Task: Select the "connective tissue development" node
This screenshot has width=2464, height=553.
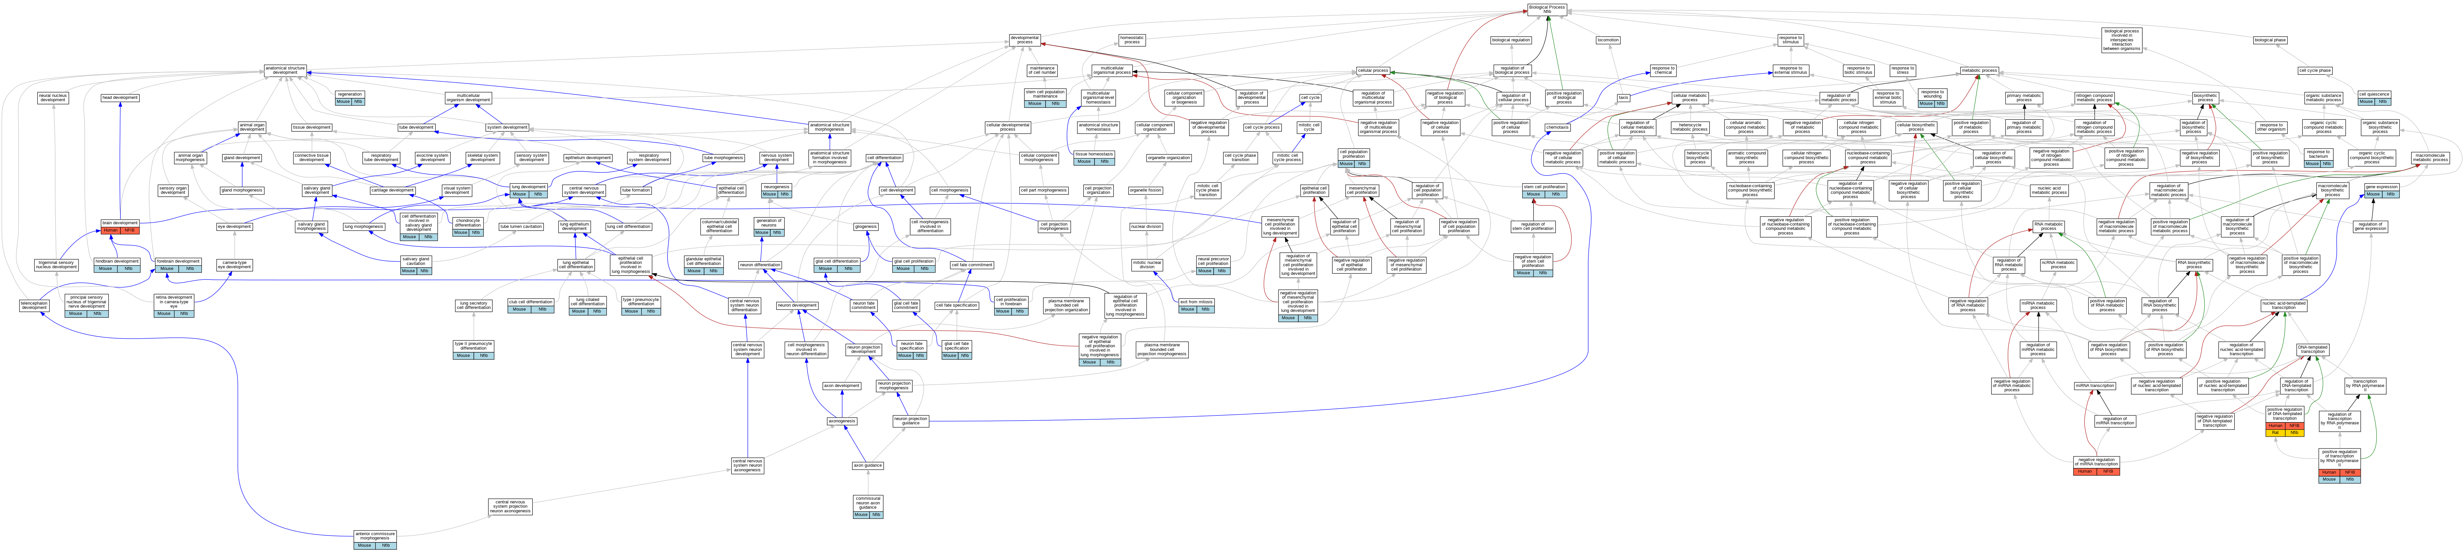Action: coord(312,158)
